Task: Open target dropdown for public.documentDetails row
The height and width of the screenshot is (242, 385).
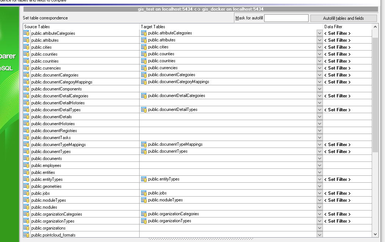Action: click(319, 116)
